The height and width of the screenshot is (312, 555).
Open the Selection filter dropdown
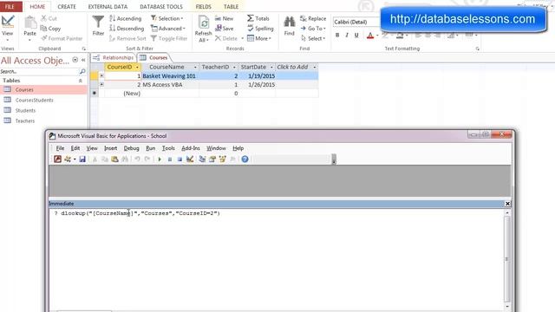click(x=167, y=18)
